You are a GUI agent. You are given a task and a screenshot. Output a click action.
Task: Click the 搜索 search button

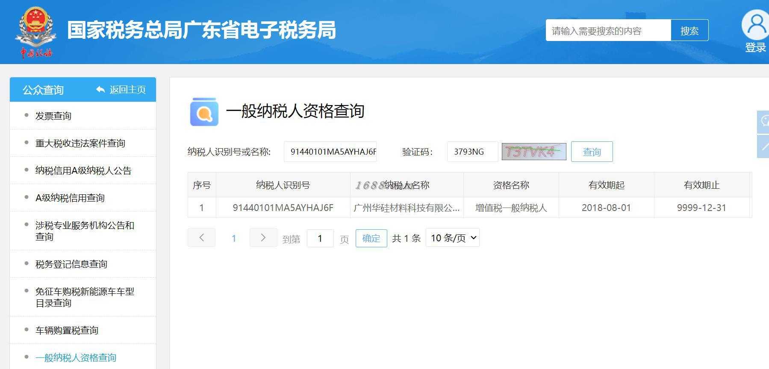click(689, 30)
